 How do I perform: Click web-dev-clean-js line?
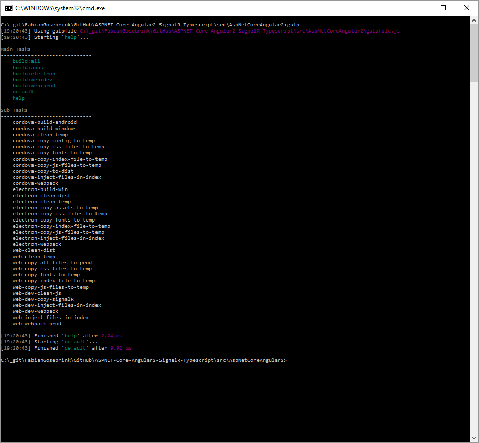pyautogui.click(x=37, y=293)
